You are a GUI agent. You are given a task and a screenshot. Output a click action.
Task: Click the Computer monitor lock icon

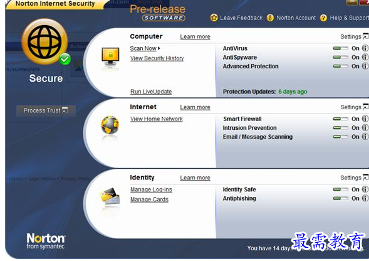(x=110, y=56)
